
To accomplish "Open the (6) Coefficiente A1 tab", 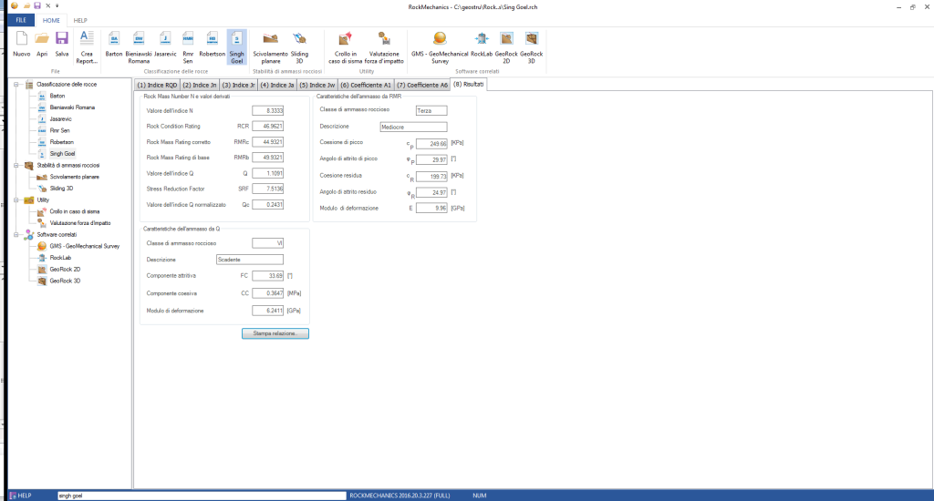I will tap(364, 85).
